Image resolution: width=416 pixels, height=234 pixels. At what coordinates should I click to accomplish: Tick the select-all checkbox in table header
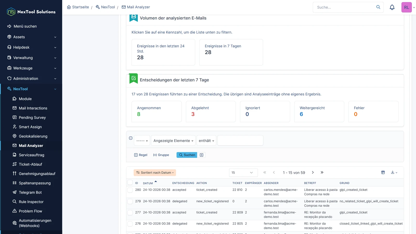pyautogui.click(x=130, y=183)
